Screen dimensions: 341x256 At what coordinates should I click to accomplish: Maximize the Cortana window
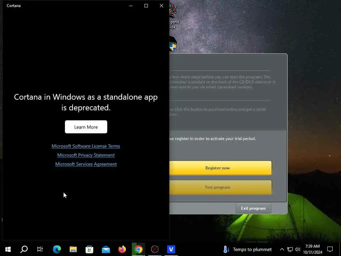point(146,6)
